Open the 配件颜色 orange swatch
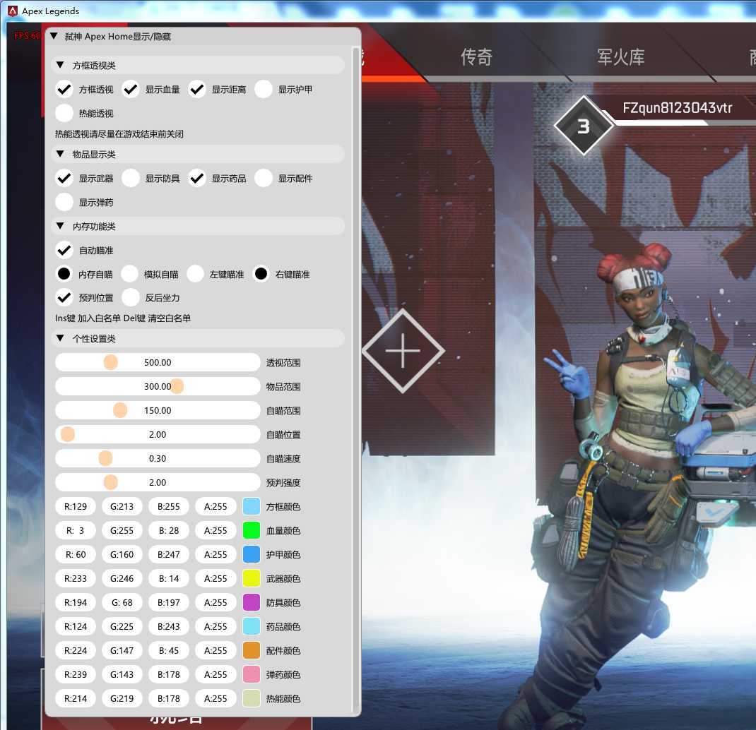This screenshot has width=756, height=730. [252, 650]
